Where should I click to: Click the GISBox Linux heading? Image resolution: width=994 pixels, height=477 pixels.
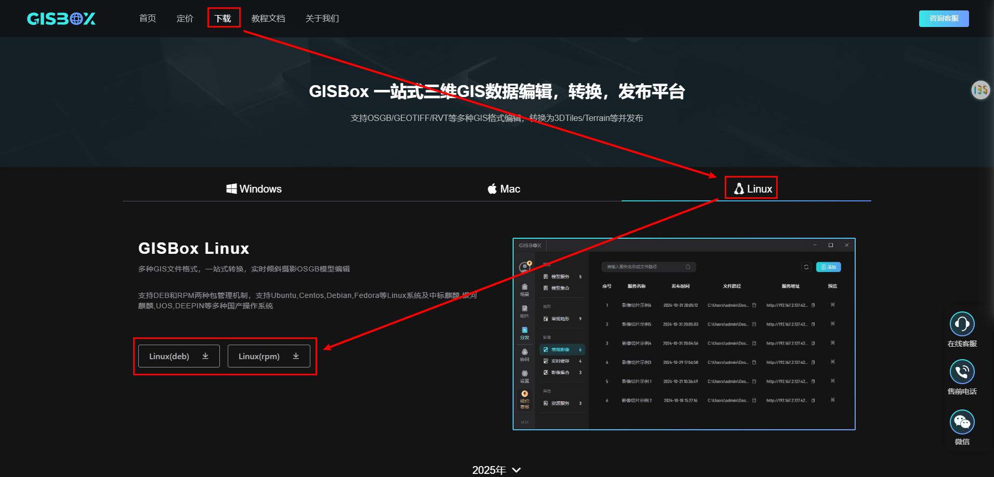(x=194, y=248)
